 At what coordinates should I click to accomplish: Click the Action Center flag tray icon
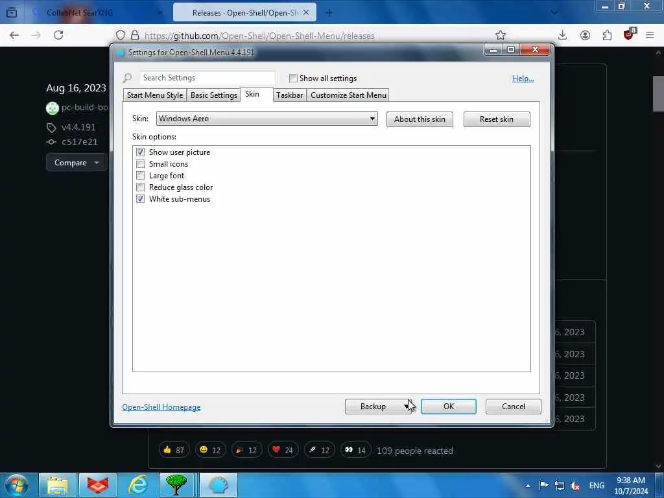point(544,485)
